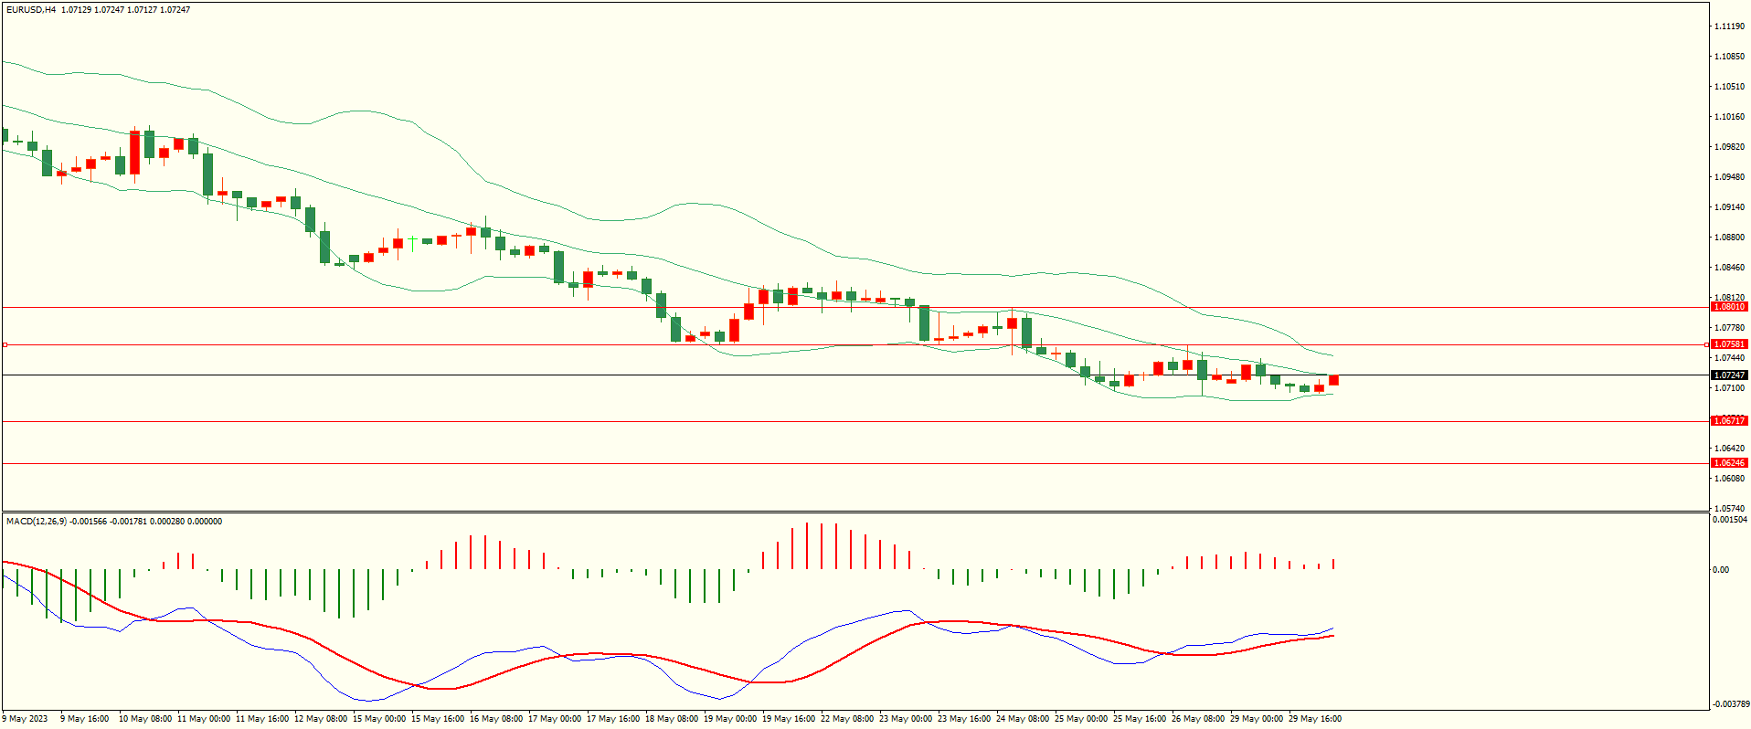The height and width of the screenshot is (729, 1751).
Task: Click the 17 May 16:00 time label
Action: [x=613, y=719]
